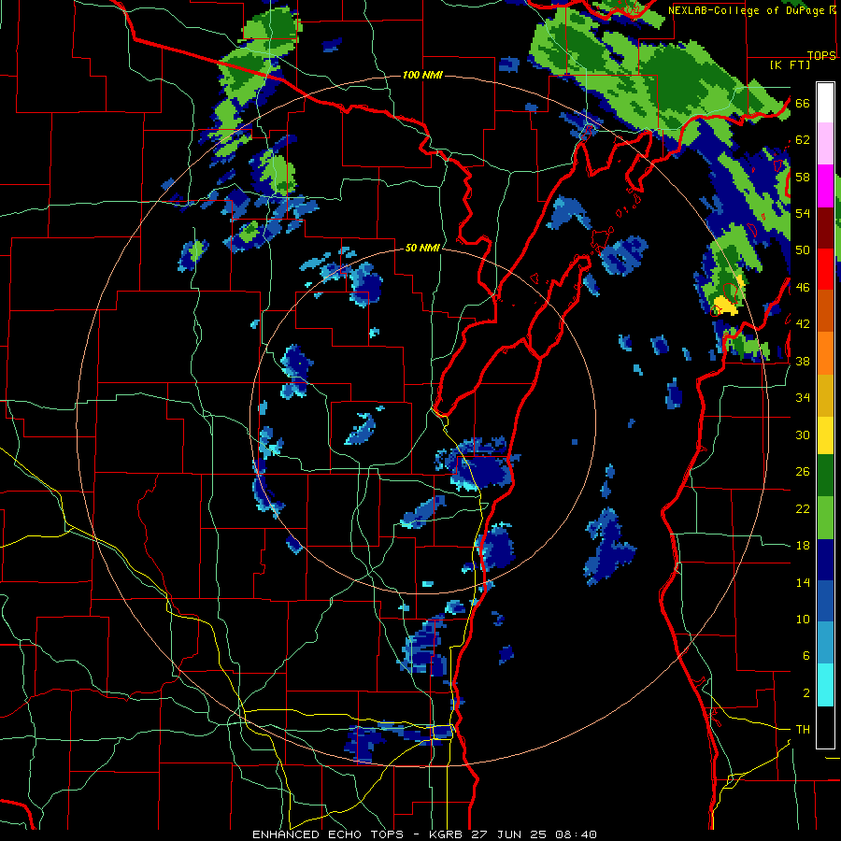Click the legend value label '22'

click(803, 509)
